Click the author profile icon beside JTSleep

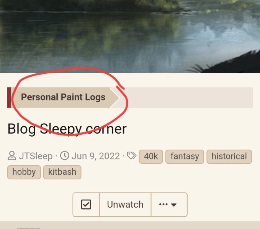[x=12, y=156]
